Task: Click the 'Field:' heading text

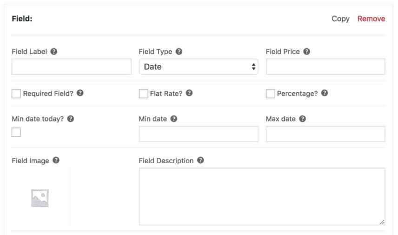Action: point(22,19)
